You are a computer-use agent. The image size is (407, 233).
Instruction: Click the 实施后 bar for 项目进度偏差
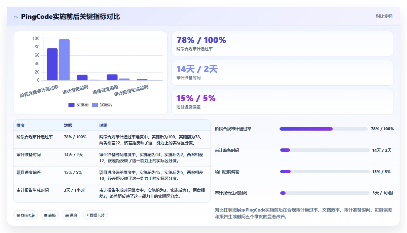[x=124, y=80]
